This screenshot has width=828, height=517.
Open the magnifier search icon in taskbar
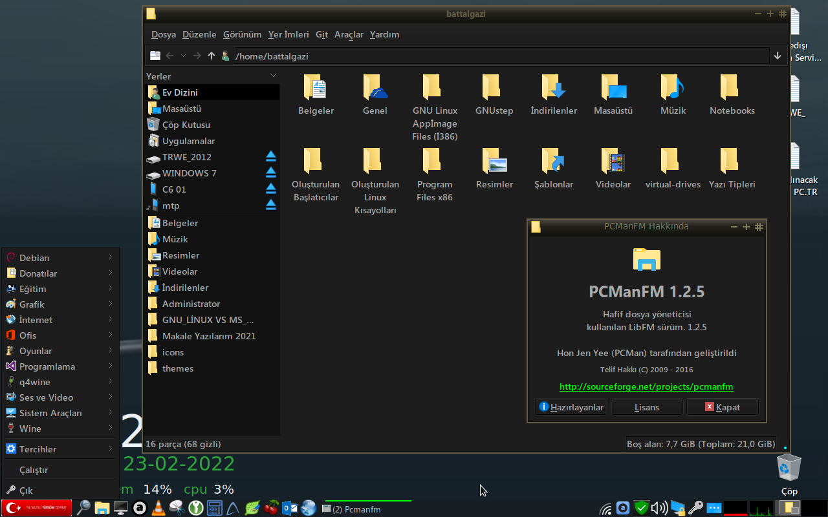coord(83,508)
